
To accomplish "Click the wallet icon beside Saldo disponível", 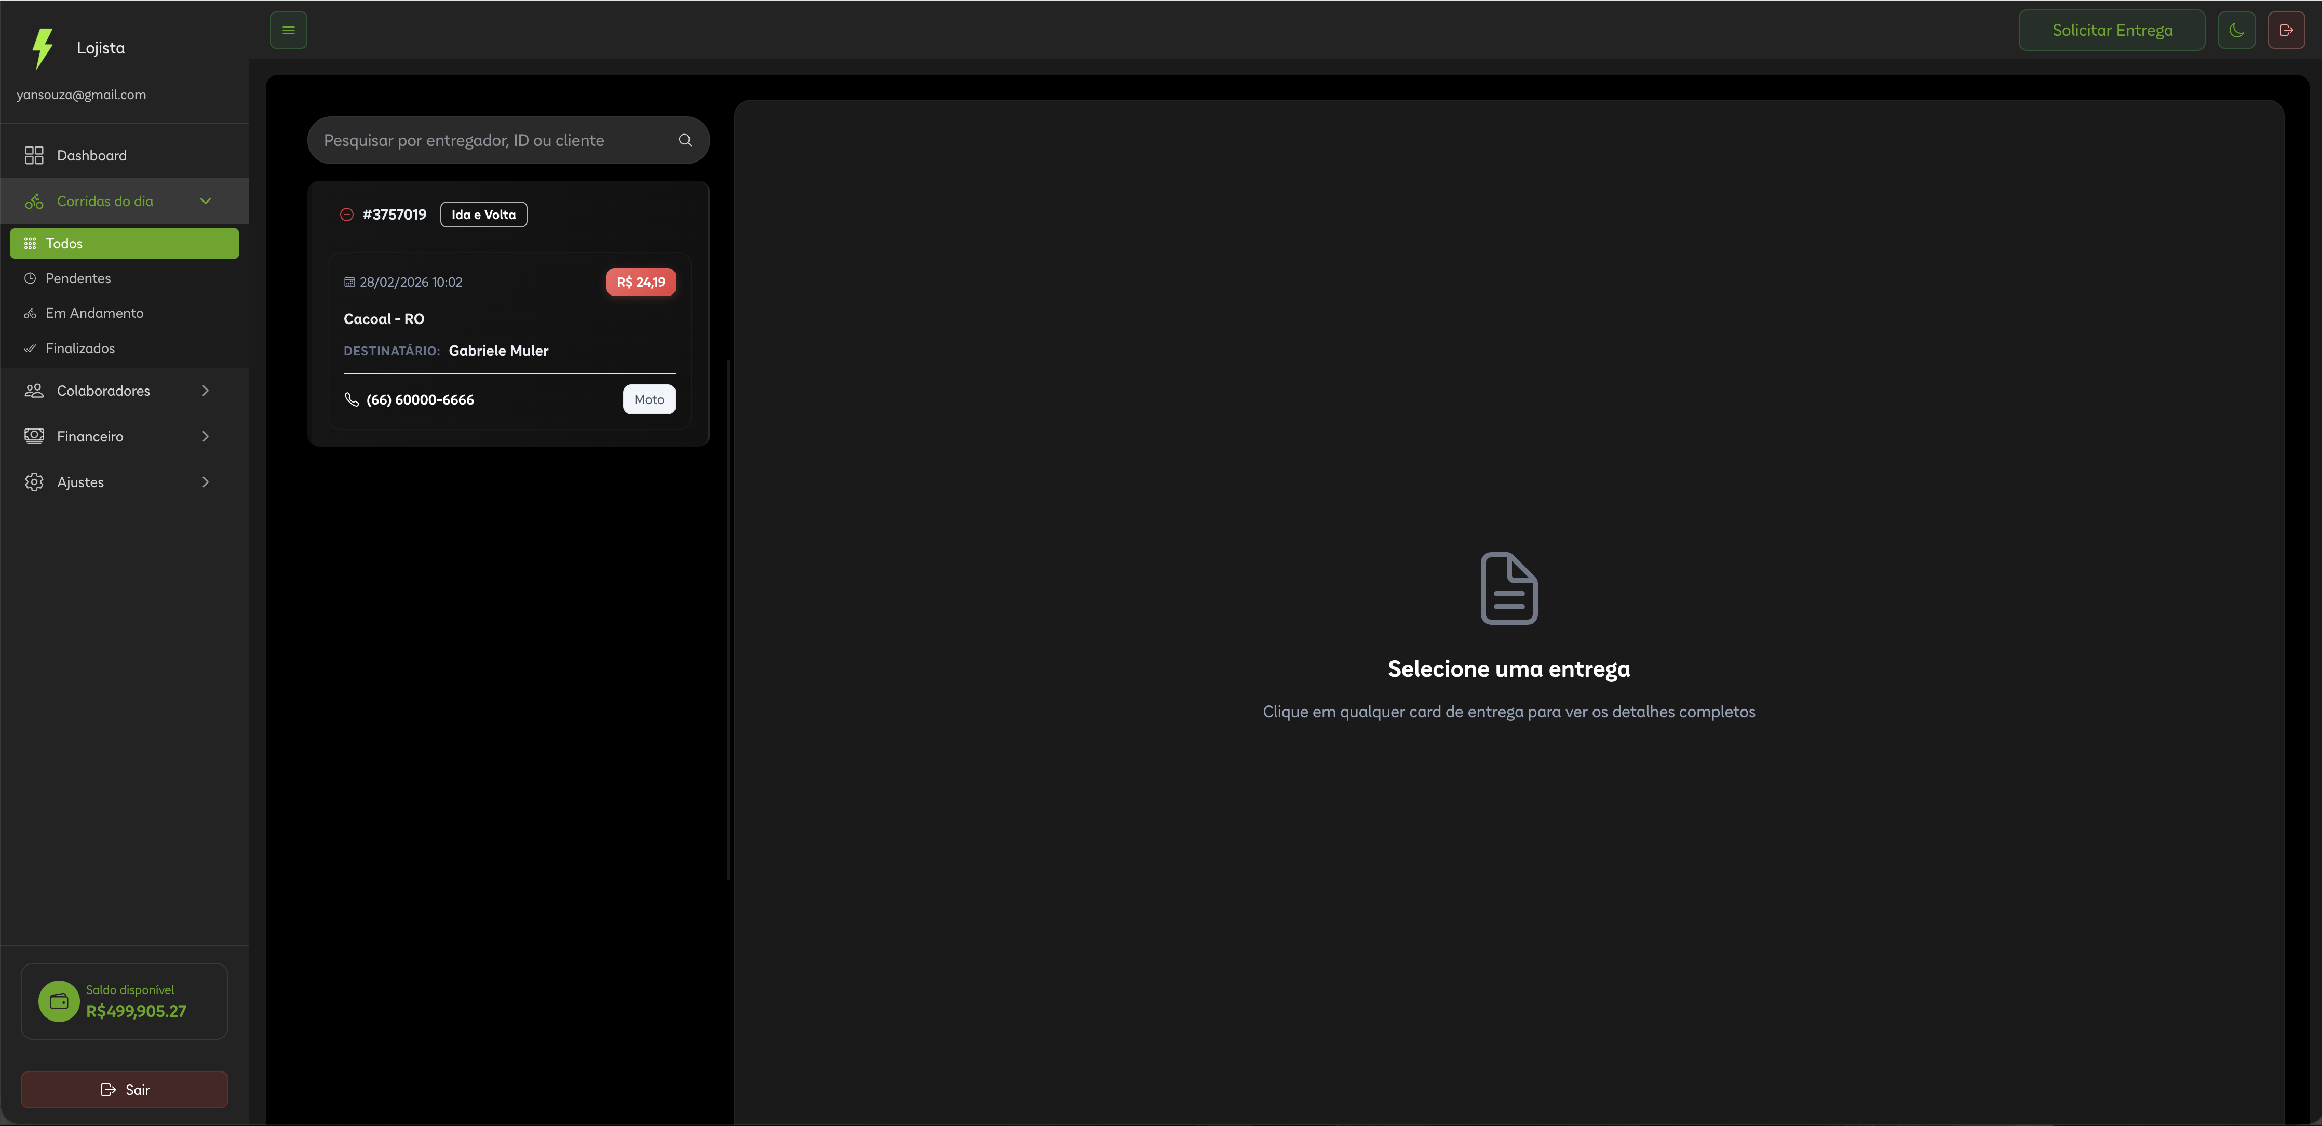I will [x=60, y=1001].
